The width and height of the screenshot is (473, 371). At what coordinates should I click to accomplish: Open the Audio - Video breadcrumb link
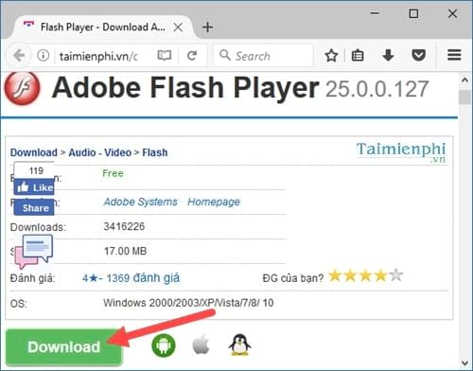[100, 152]
